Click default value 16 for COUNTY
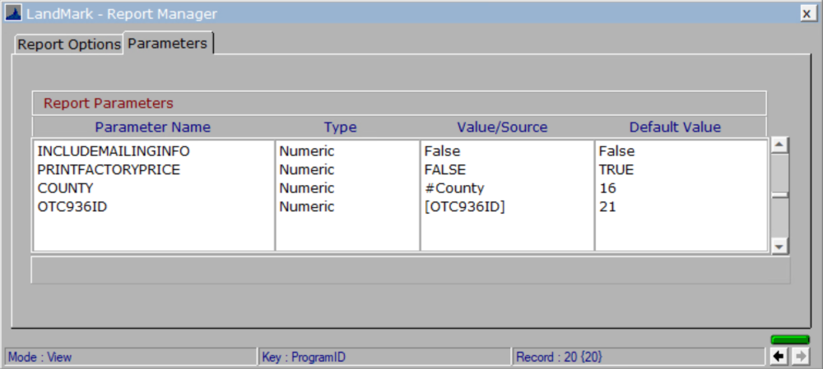Screen dimensions: 823x369 click(607, 188)
